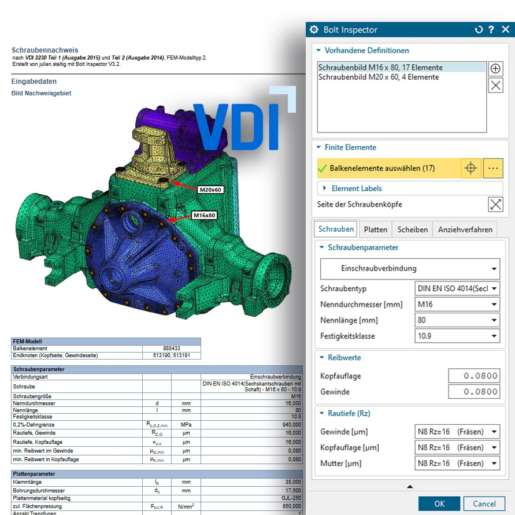The height and width of the screenshot is (515, 515).
Task: Click the crosshair picker next to Balkenelemente auswählen
Action: point(471,168)
